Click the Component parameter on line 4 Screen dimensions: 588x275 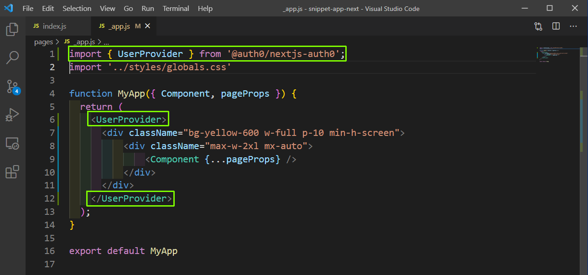tap(186, 93)
